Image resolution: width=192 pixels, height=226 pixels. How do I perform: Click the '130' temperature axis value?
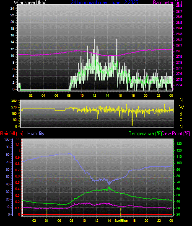click(179, 144)
